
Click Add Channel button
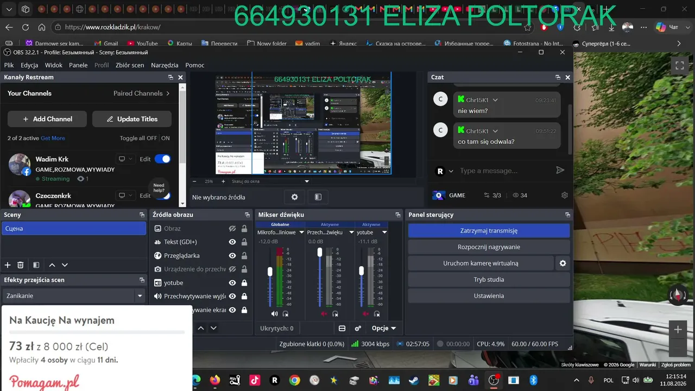click(47, 119)
